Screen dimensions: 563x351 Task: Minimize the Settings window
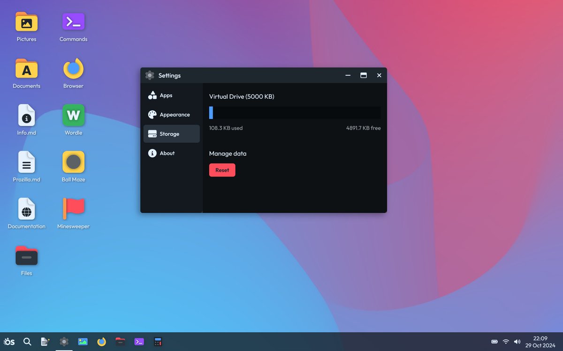click(x=348, y=75)
